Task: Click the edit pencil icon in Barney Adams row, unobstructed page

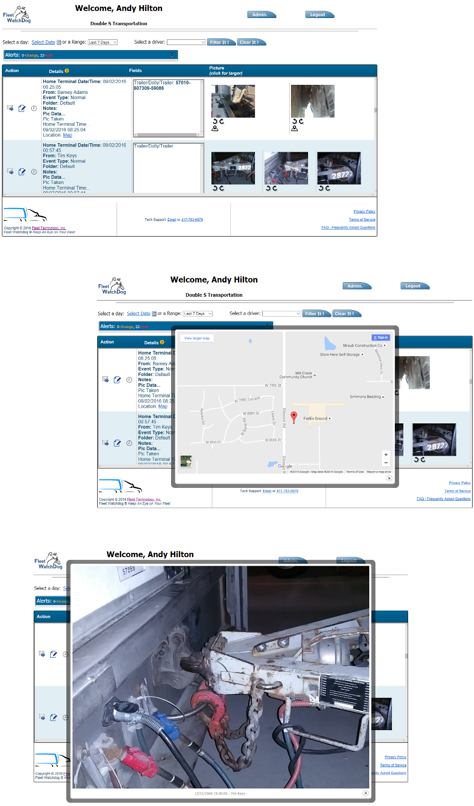Action: point(22,109)
